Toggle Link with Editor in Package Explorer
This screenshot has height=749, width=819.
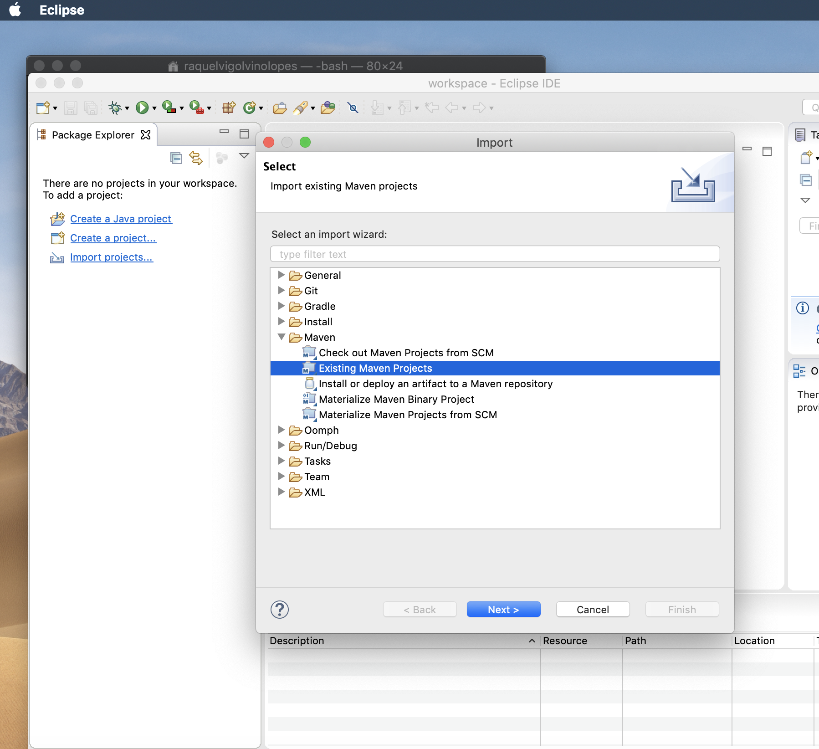point(196,158)
